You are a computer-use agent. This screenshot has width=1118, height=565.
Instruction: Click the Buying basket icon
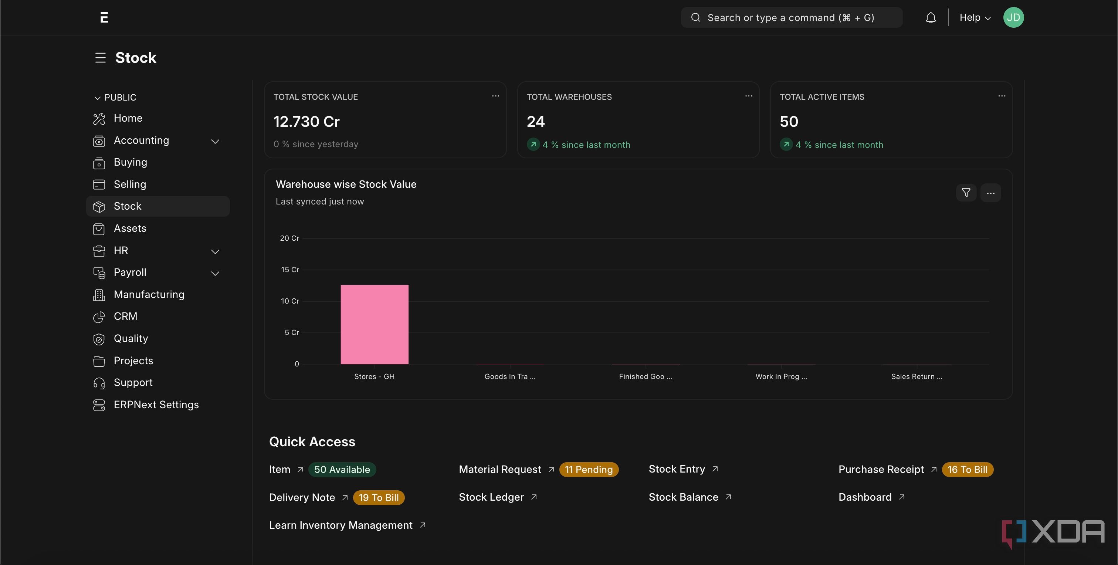(99, 163)
